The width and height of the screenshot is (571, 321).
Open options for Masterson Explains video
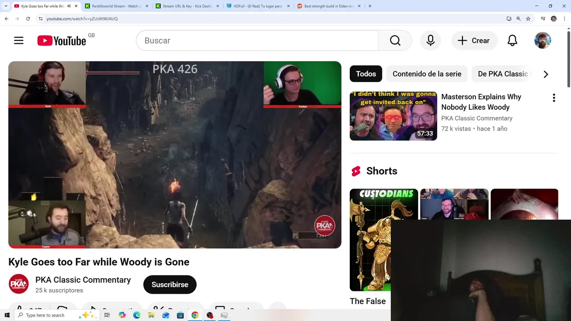pos(554,98)
